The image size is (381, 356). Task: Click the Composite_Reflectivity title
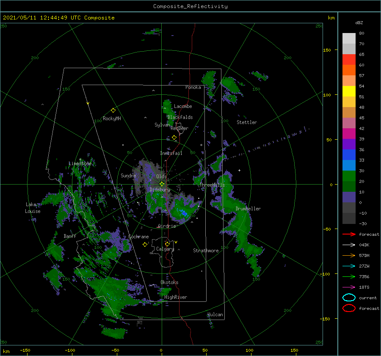click(x=190, y=6)
